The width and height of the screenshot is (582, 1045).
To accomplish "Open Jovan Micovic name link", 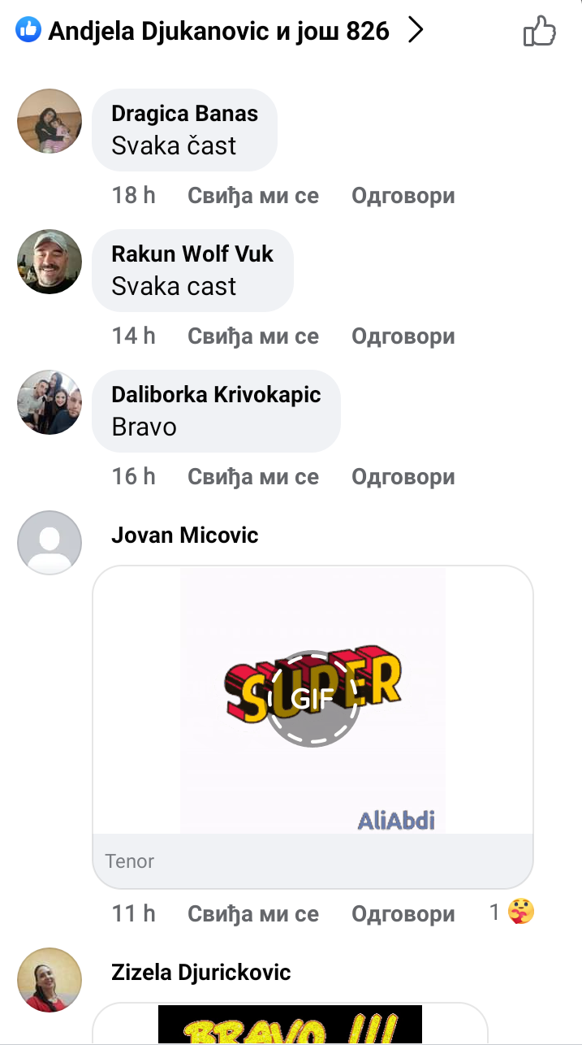I will point(185,536).
